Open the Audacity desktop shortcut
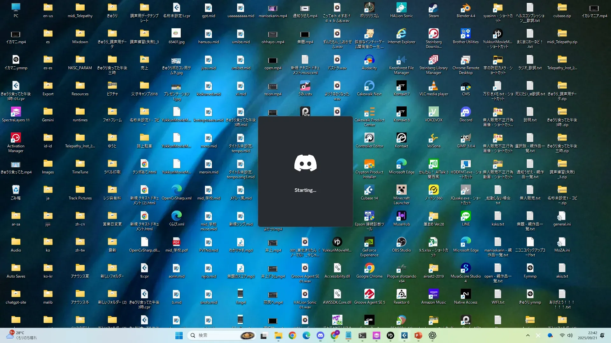 pyautogui.click(x=369, y=60)
